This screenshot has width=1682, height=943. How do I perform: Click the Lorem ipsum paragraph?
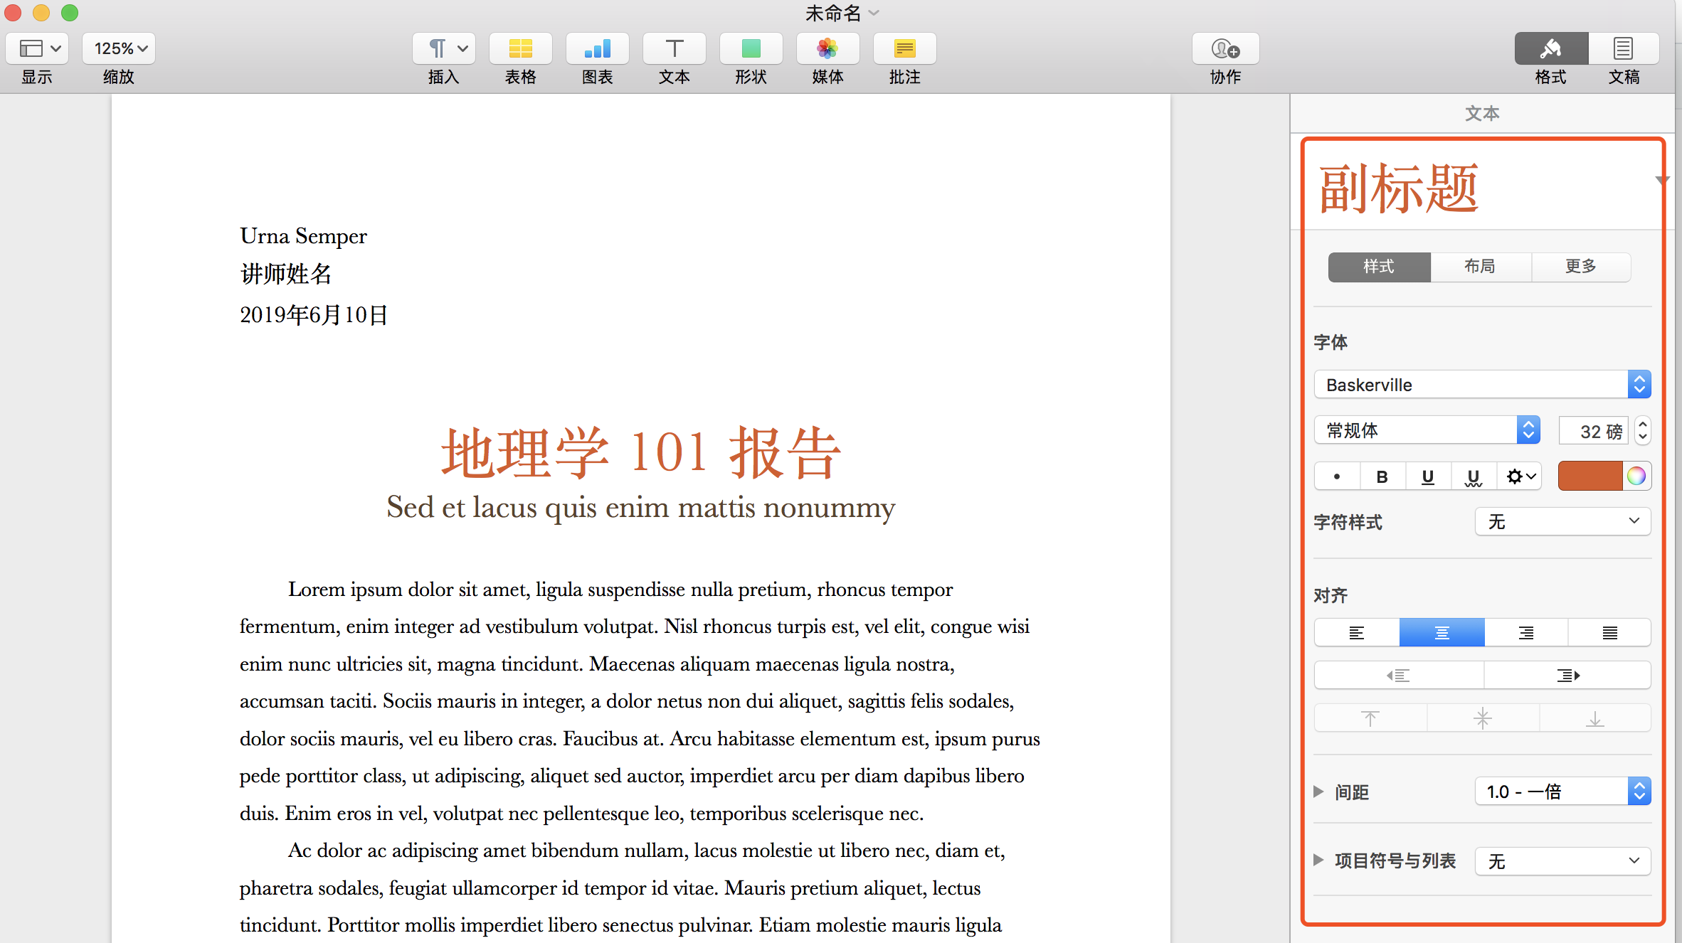pos(640,701)
